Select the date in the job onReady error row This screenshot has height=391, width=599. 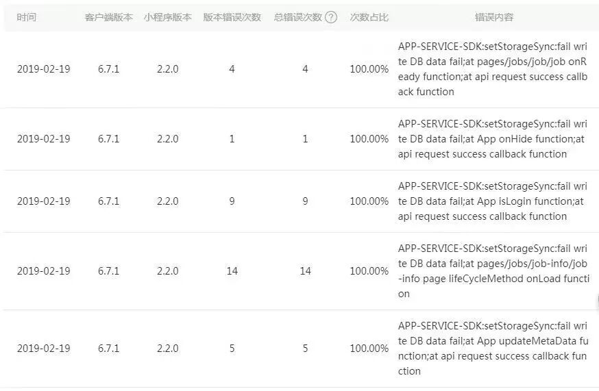pyautogui.click(x=44, y=69)
